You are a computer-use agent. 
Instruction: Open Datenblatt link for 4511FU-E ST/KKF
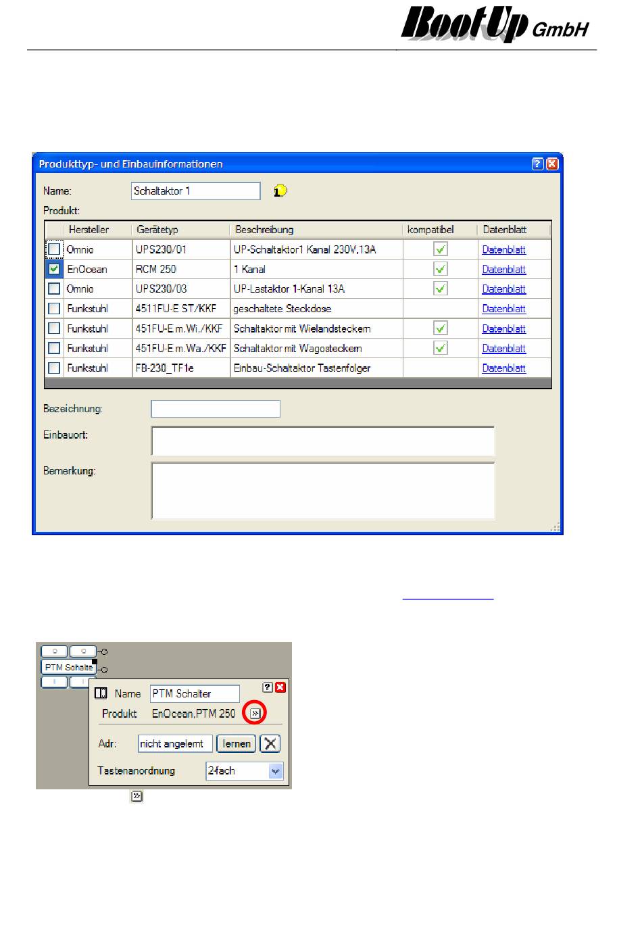point(504,309)
